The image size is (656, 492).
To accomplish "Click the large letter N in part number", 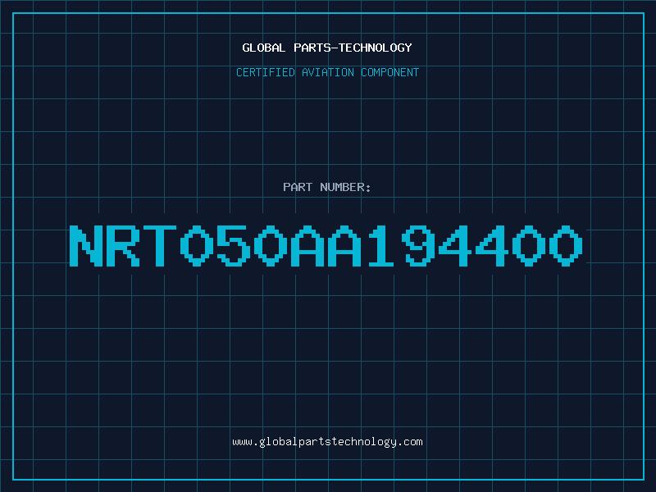I will [x=86, y=245].
